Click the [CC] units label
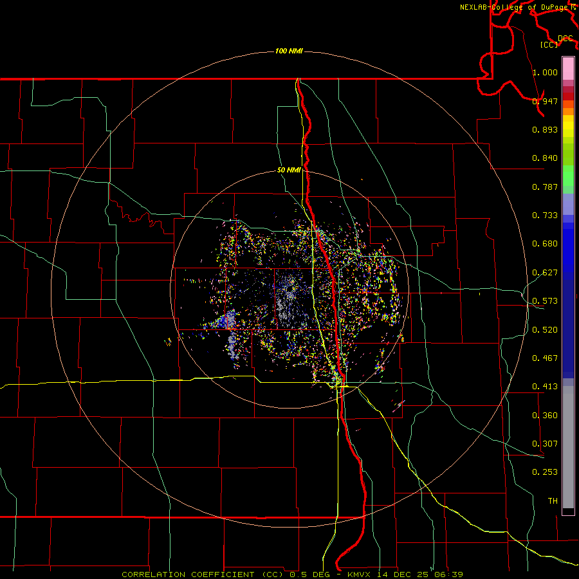 [549, 44]
